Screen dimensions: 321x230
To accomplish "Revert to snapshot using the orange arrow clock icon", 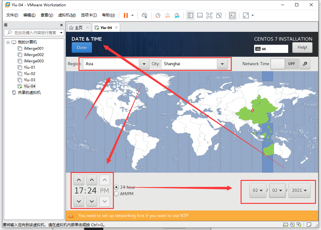I will (167, 15).
